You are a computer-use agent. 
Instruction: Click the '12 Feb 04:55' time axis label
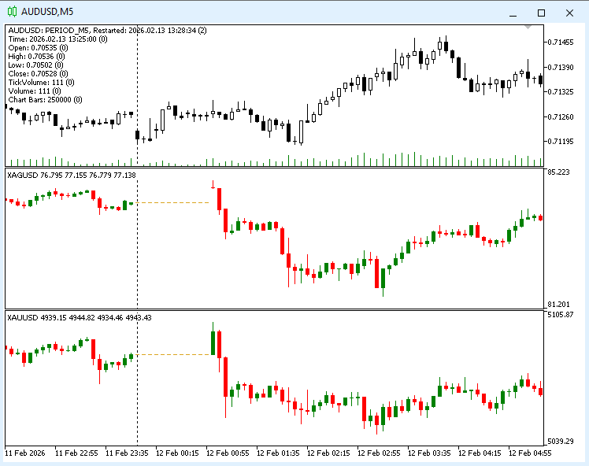[530, 453]
